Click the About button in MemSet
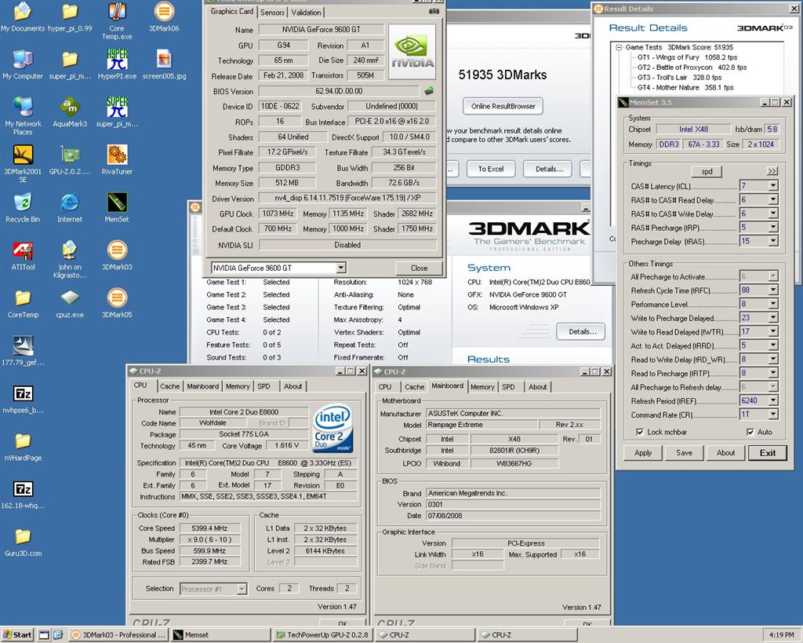 click(x=725, y=453)
